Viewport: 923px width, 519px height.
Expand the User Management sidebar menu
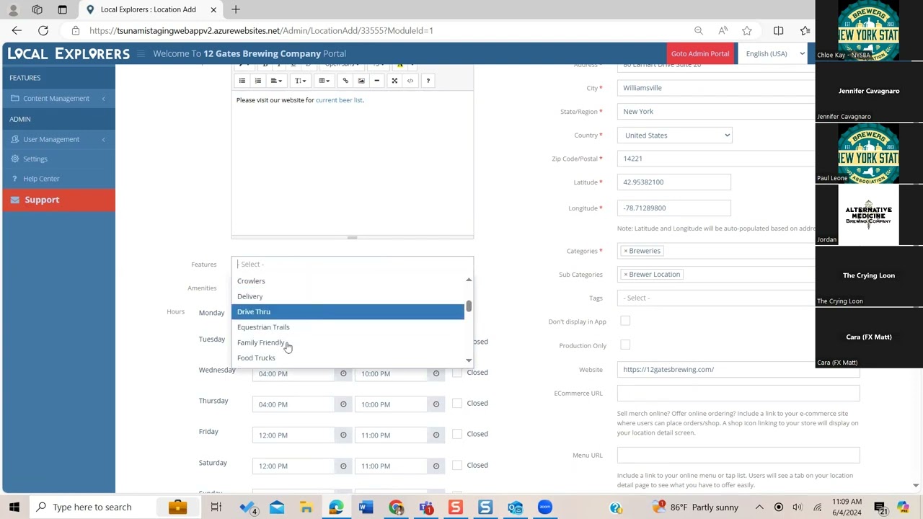click(58, 139)
